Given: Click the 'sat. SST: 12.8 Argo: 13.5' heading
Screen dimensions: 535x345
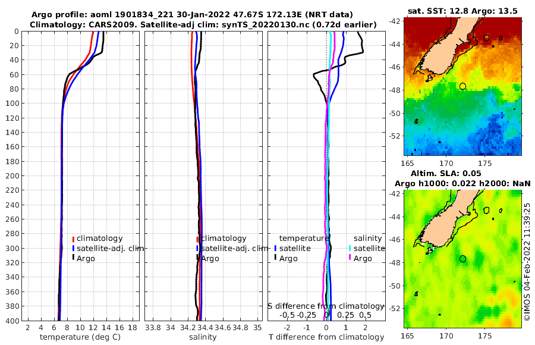Looking at the screenshot, I should point(462,11).
